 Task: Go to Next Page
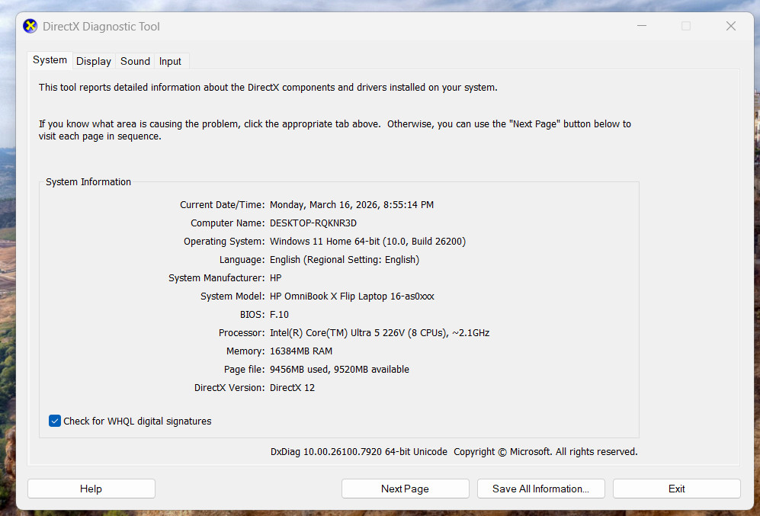[x=406, y=489]
